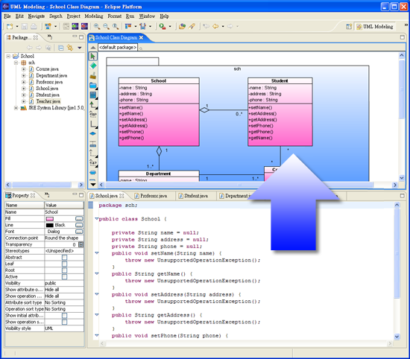
Task: Open the File menu
Action: coord(7,16)
